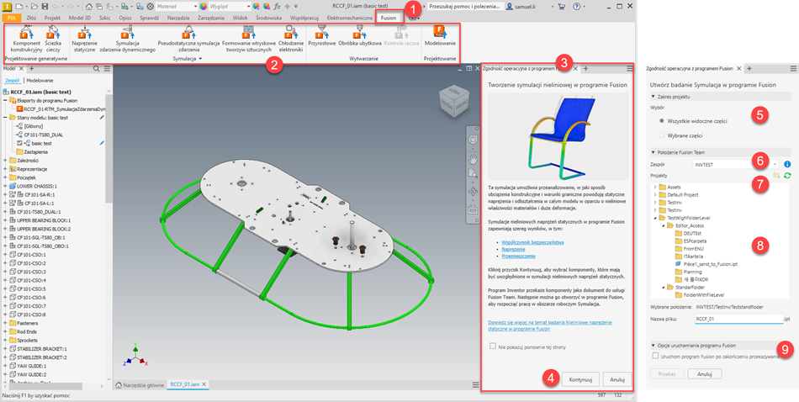Click the Przeszukaj pomoc search field

[465, 7]
